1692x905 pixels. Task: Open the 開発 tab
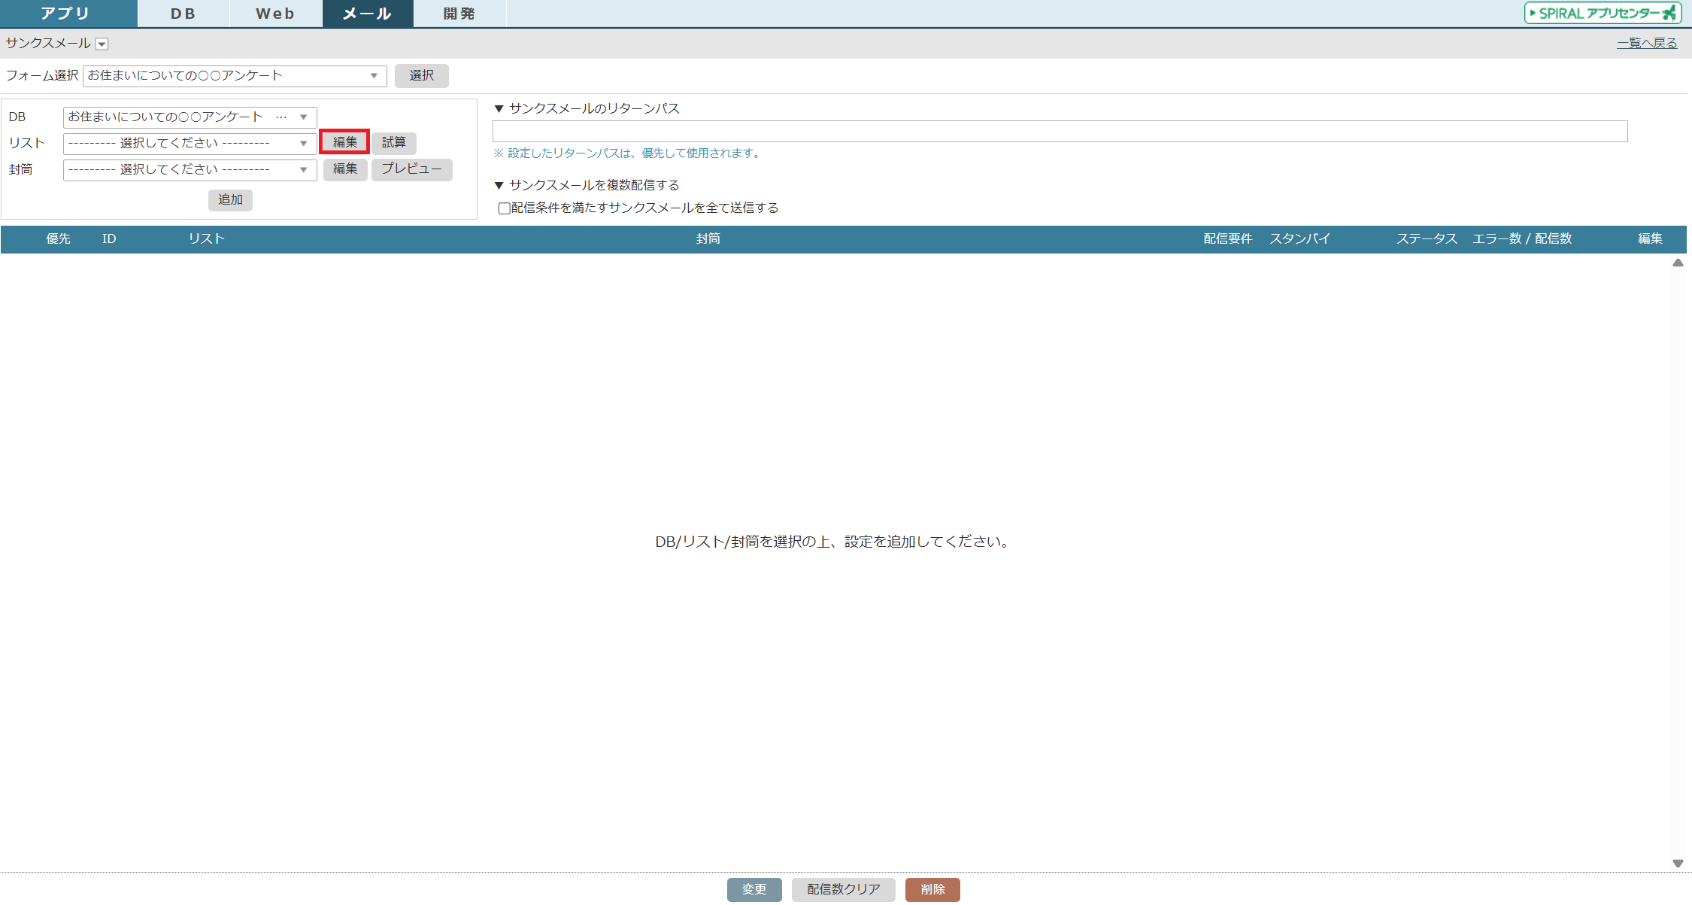459,14
